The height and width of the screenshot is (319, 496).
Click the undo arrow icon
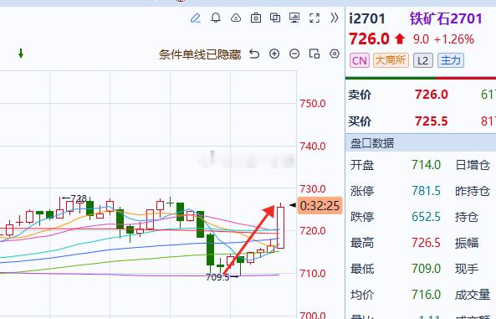click(254, 54)
